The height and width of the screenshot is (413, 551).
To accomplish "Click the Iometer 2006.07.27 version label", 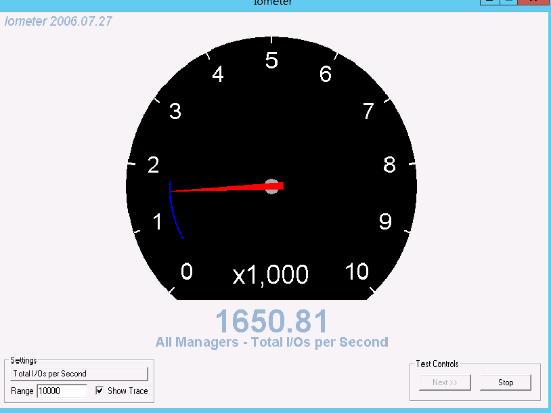I will click(x=58, y=22).
